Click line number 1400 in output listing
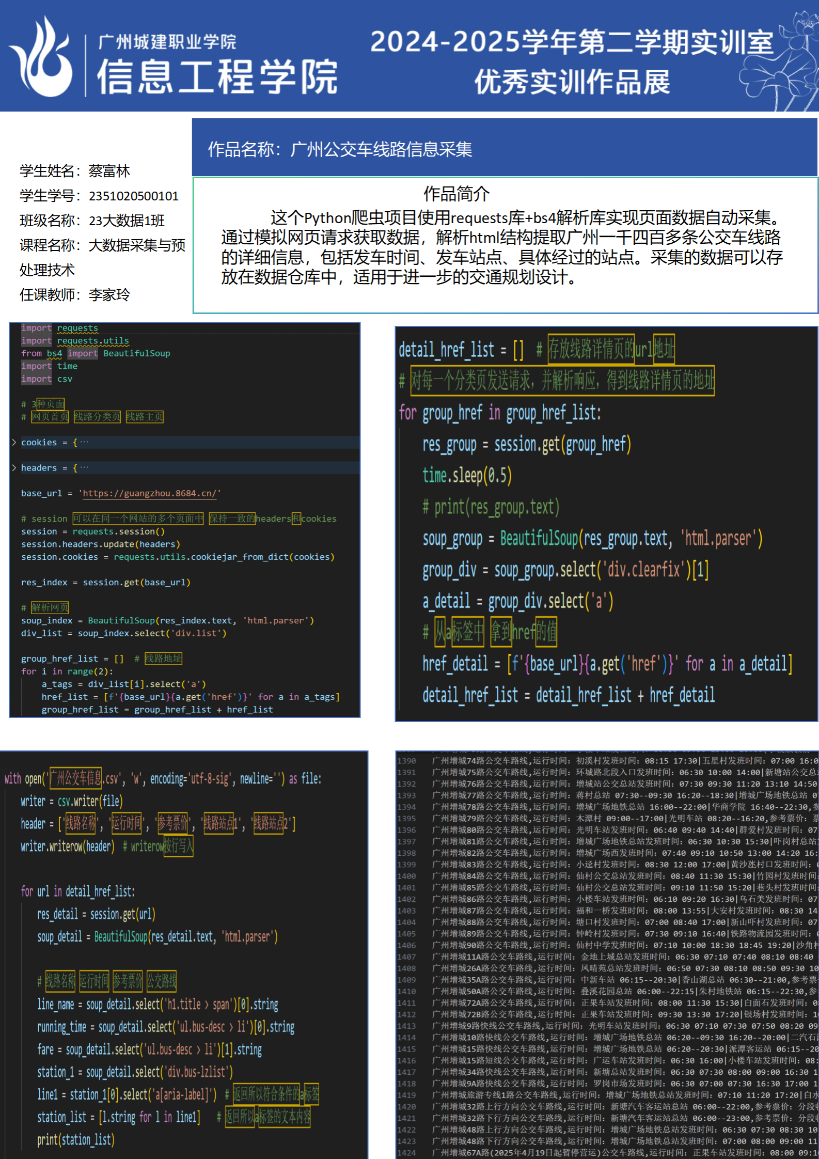 pos(406,876)
